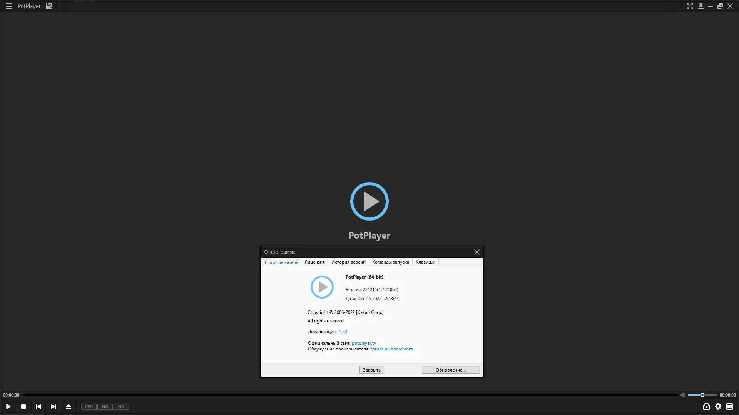Open the potplayer.tv website link
Viewport: 739px width, 415px height.
click(364, 343)
